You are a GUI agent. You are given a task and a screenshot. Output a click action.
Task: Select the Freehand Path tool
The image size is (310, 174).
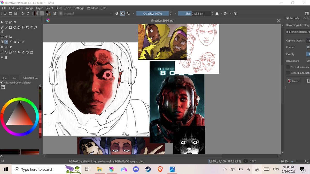tap(31, 27)
